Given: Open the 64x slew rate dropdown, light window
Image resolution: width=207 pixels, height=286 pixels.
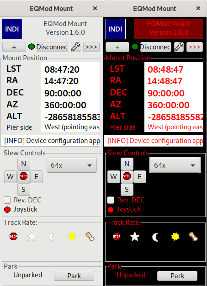Looking at the screenshot, I should click(x=72, y=165).
